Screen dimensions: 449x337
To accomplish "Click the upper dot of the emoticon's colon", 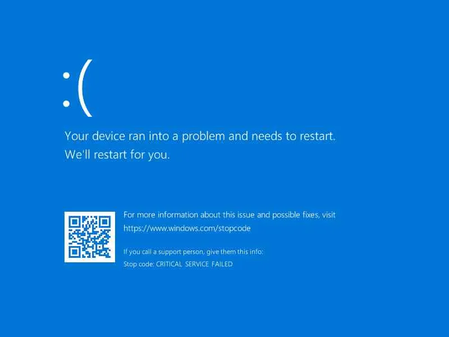I will coord(66,76).
